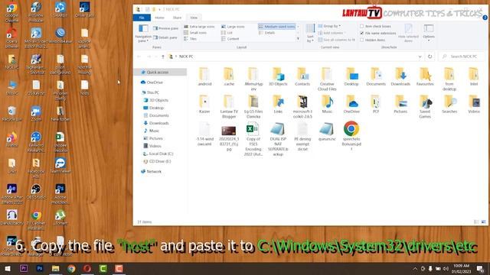Open uTorrent desktop shortcut
Image resolution: width=490 pixels, height=275 pixels.
pos(60,218)
